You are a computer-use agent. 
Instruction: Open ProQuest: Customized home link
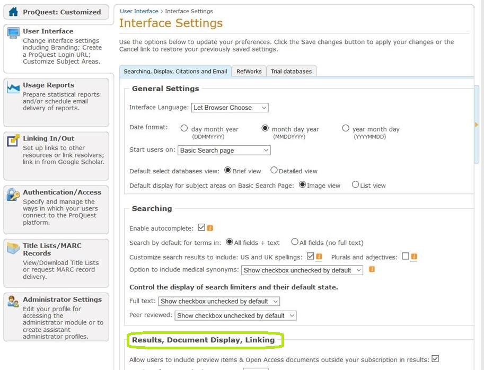click(61, 12)
